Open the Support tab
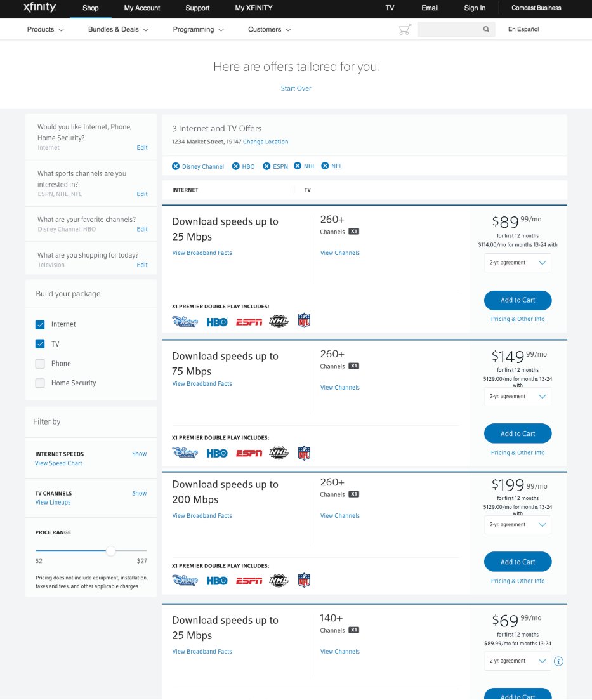The image size is (592, 700). (197, 8)
